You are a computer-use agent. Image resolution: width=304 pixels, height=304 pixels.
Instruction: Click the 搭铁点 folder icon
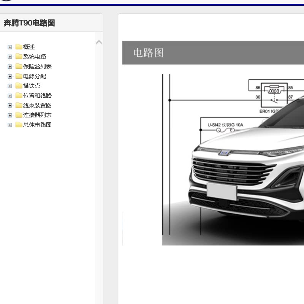(19, 86)
